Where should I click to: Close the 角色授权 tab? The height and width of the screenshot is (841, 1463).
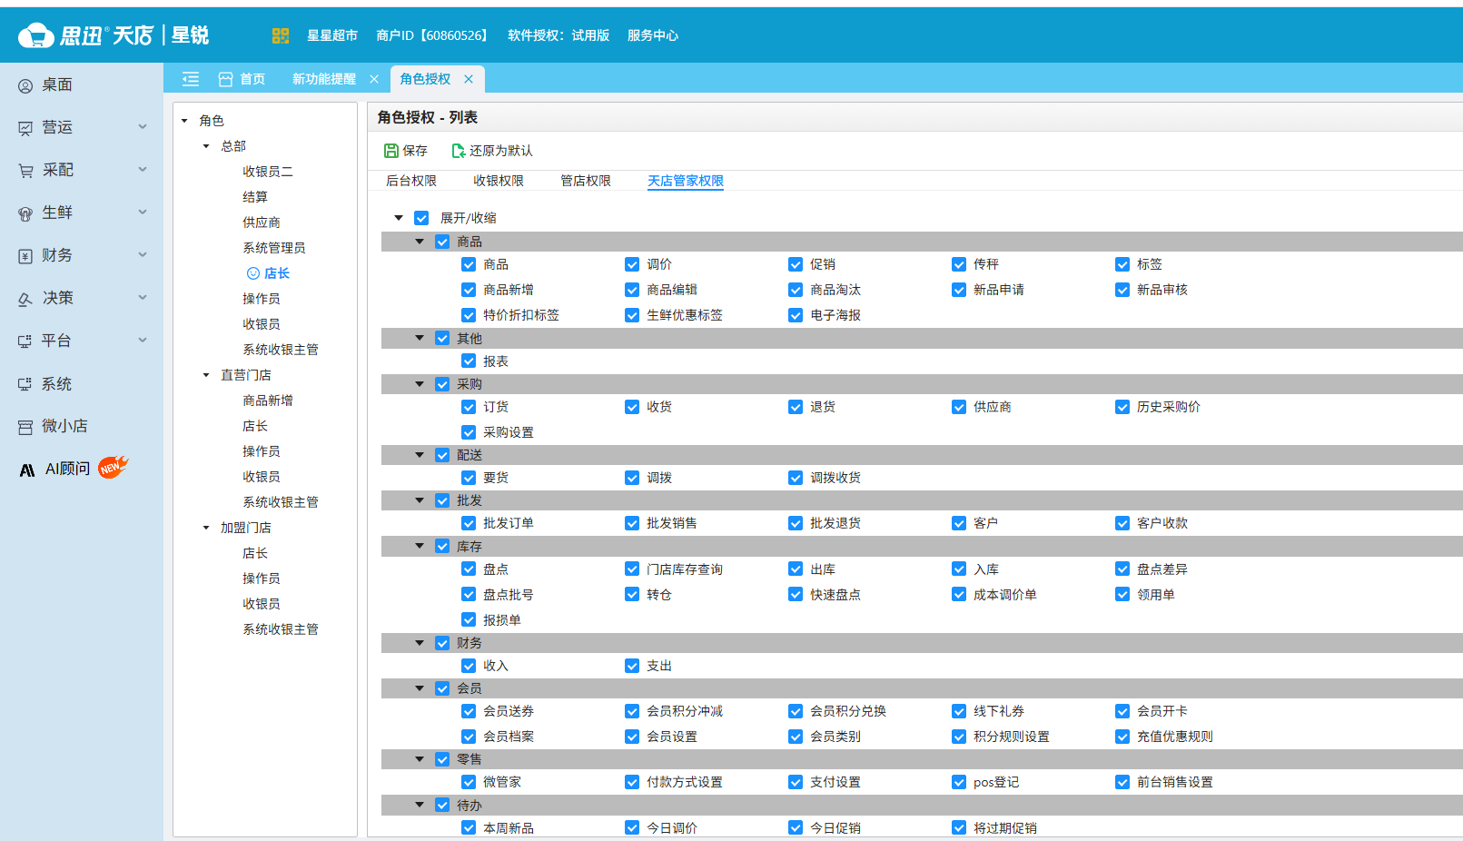coord(469,79)
